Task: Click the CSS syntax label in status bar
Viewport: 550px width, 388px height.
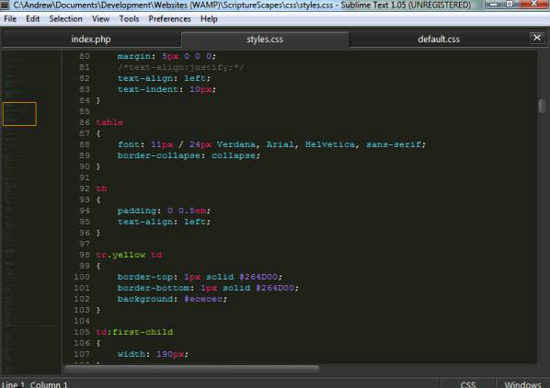Action: coord(468,384)
